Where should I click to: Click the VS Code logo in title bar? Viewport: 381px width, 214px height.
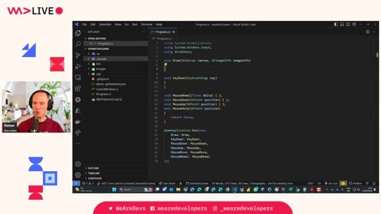click(77, 24)
